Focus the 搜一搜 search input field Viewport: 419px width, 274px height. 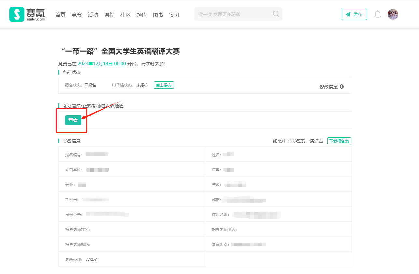[233, 14]
